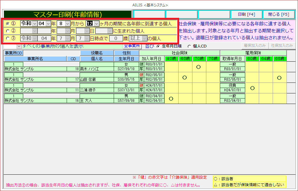Click the 40歳 circle mark for 王 大人
Viewport: 298px width, 191px height.
171,99
